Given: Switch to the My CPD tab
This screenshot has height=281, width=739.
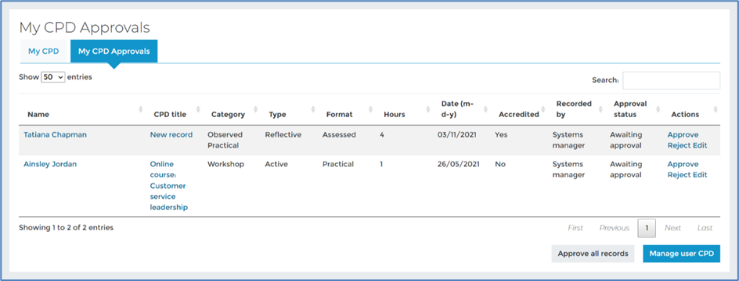Looking at the screenshot, I should coord(43,52).
